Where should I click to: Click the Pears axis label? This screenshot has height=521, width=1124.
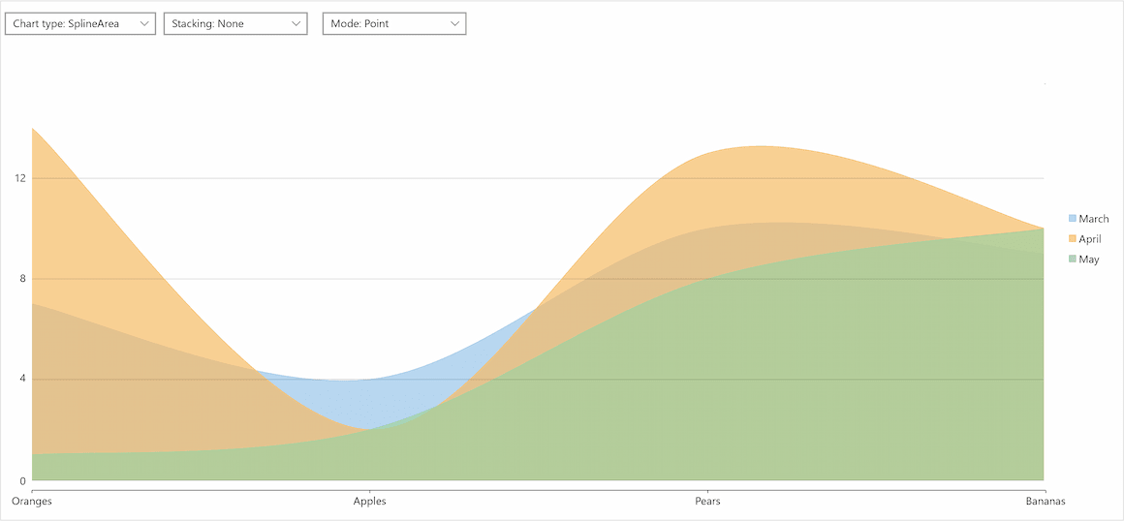pos(707,501)
